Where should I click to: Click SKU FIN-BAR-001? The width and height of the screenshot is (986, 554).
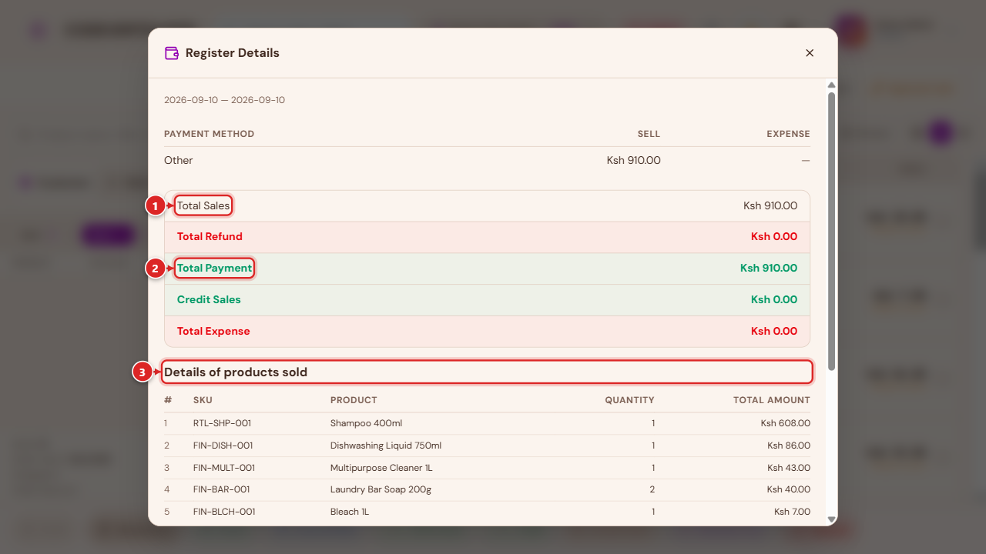(x=222, y=489)
